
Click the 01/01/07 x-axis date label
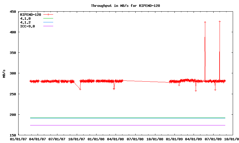click(x=18, y=139)
